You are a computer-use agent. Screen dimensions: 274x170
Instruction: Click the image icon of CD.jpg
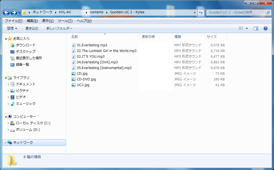[74, 74]
